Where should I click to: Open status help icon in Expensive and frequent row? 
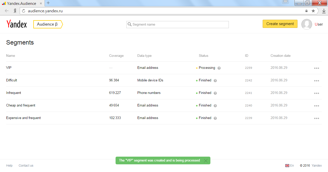pyautogui.click(x=215, y=118)
